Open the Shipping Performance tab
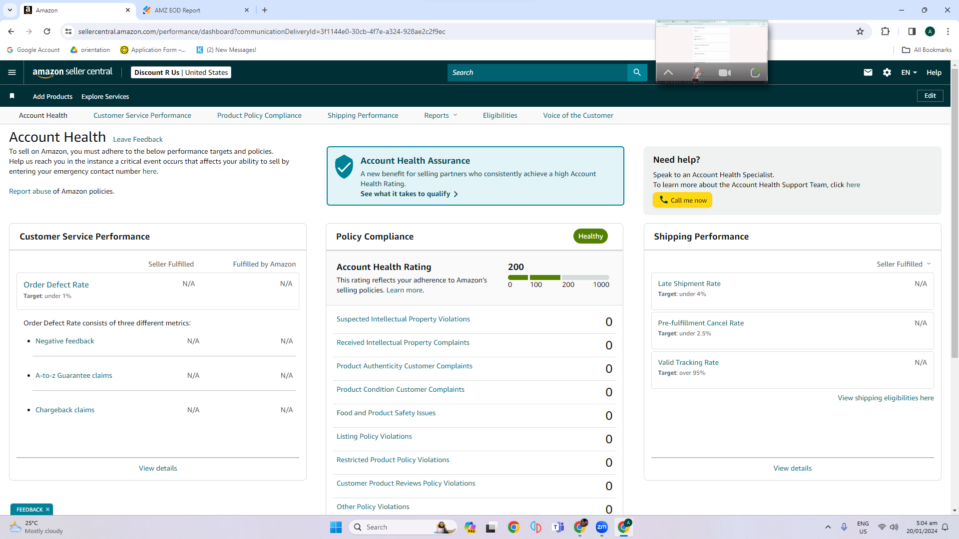959x539 pixels. pos(363,115)
